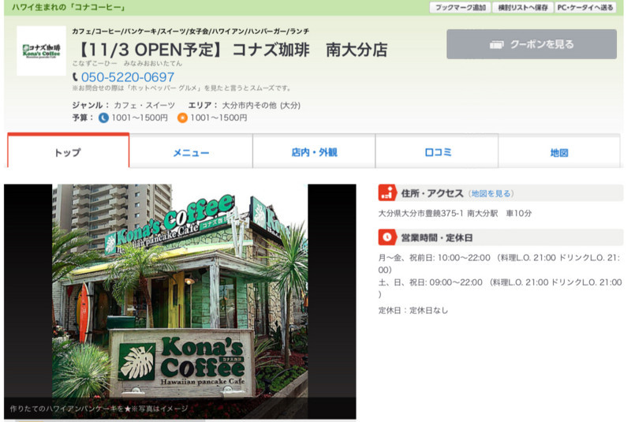The height and width of the screenshot is (422, 631).
Task: Select the トップ tab
Action: click(68, 151)
